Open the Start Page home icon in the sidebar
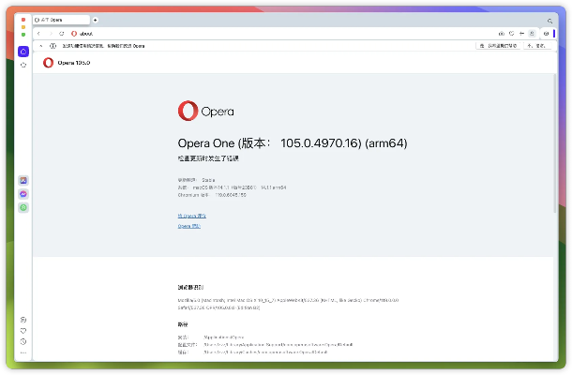Screen dimensions: 572x375 coord(23,52)
